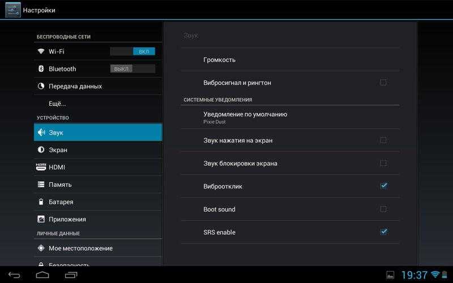
Task: Tap the Settings app icon in header
Action: tap(12, 10)
